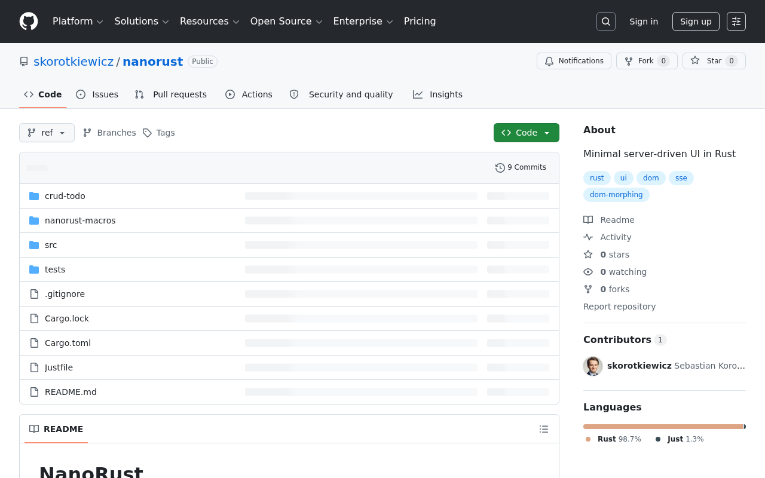Open the README.md file name

pyautogui.click(x=71, y=392)
